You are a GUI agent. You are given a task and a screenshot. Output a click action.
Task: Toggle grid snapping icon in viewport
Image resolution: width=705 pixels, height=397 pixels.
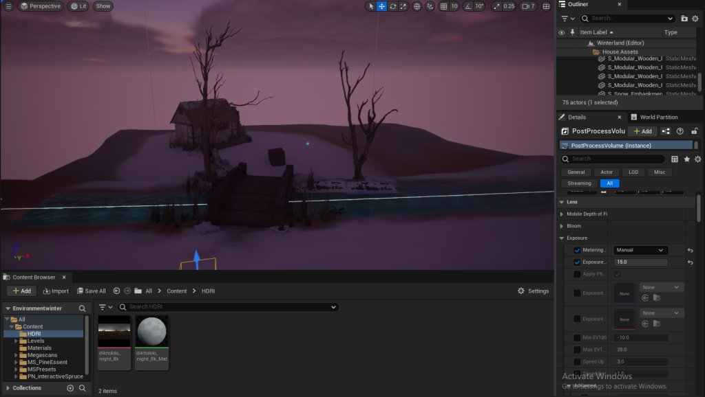tap(444, 6)
